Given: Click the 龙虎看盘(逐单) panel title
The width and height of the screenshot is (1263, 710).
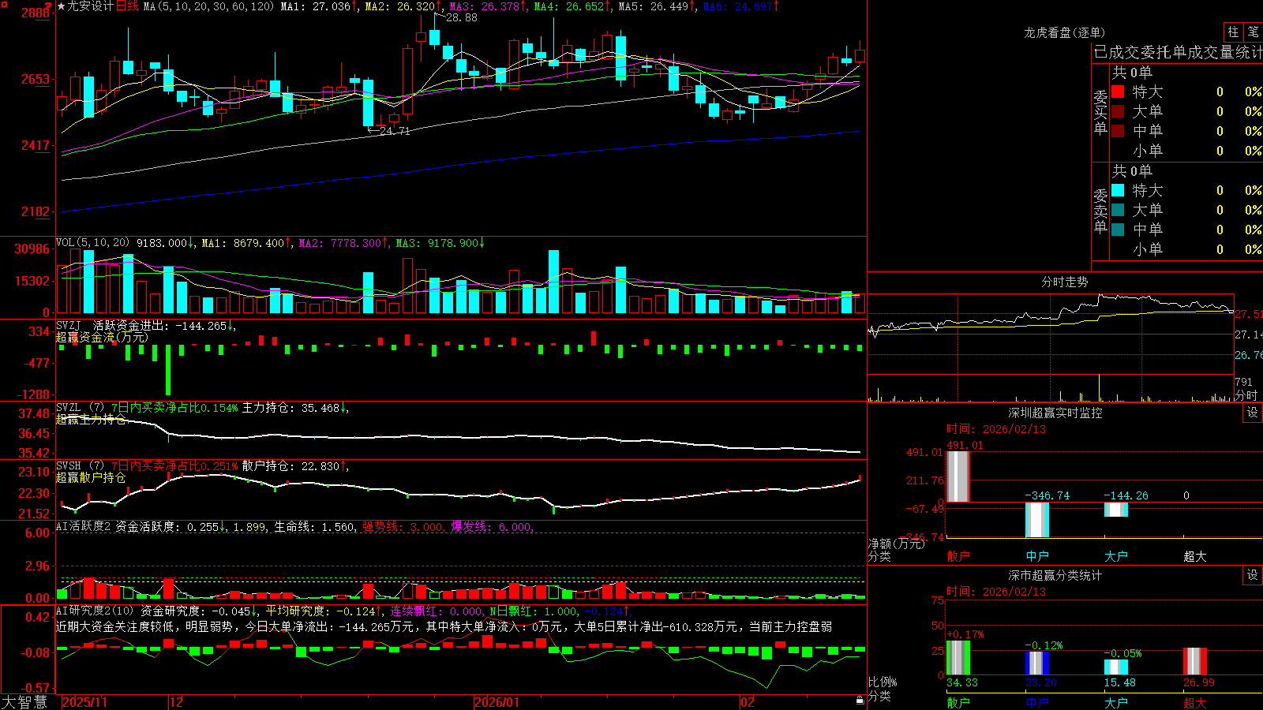Looking at the screenshot, I should 1064,32.
